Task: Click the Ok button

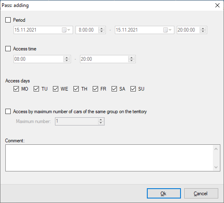Action: 164,194
